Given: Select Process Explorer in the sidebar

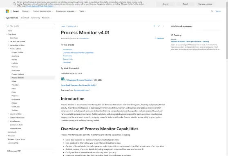Looking at the screenshot, I should (18, 74).
